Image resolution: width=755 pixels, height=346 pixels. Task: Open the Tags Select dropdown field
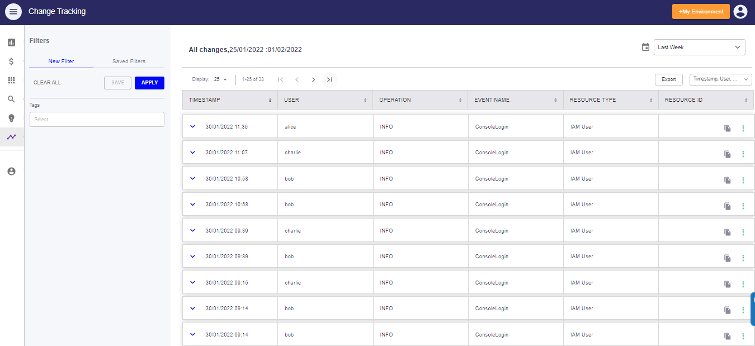pyautogui.click(x=97, y=119)
